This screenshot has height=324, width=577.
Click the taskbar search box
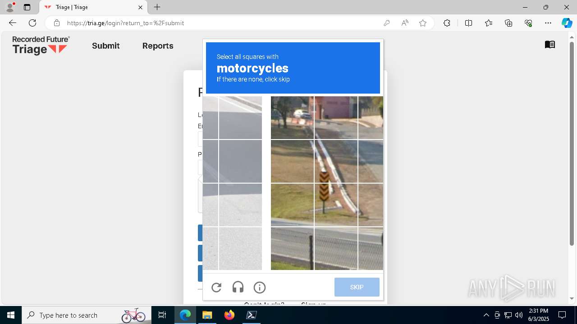tap(87, 315)
